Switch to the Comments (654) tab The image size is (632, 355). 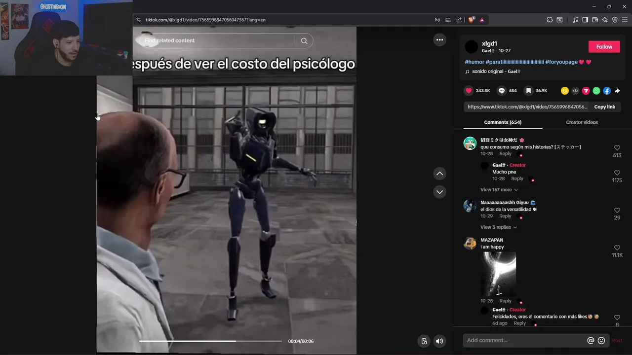coord(503,122)
